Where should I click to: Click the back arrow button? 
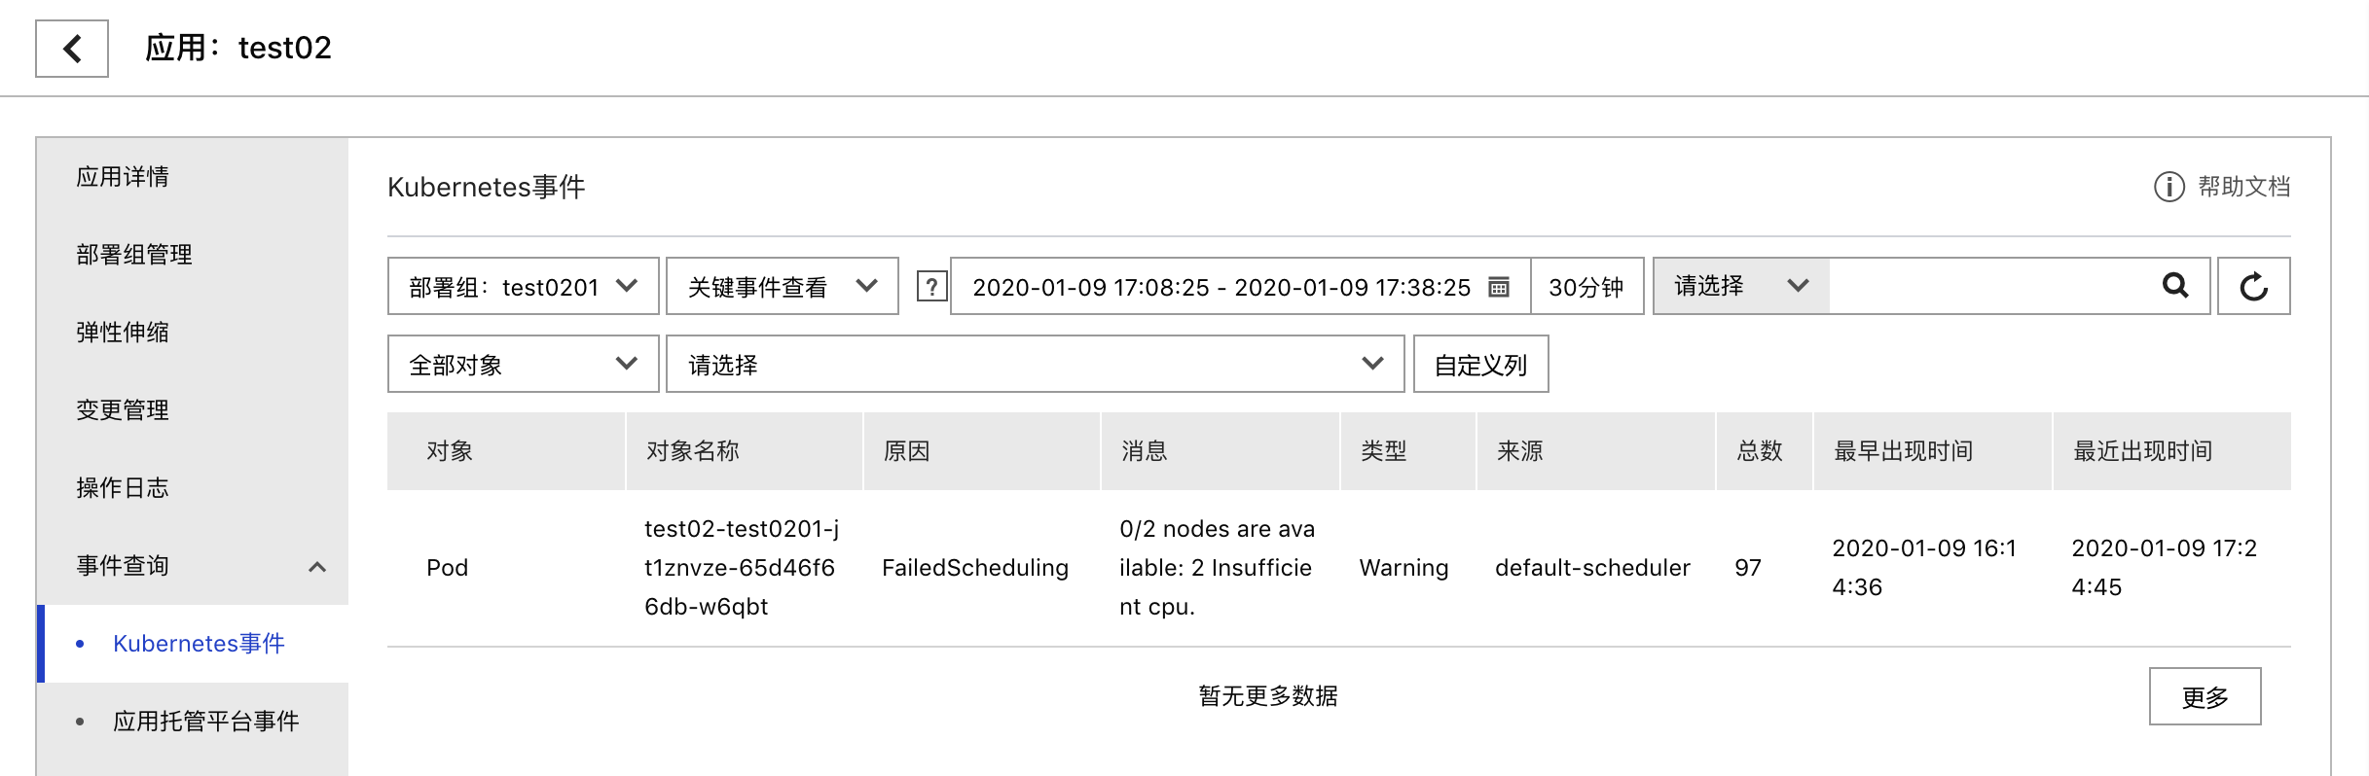[x=72, y=49]
